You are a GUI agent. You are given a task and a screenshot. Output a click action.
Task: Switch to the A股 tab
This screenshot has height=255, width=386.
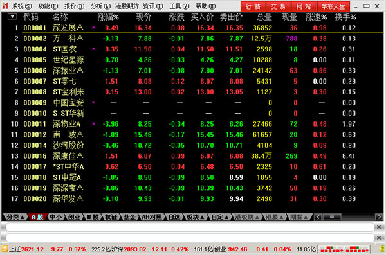pos(37,217)
